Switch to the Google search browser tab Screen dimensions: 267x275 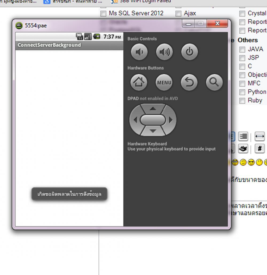[73, 1]
